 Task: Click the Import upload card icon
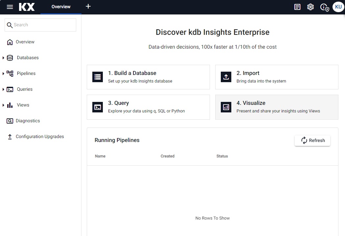[226, 77]
